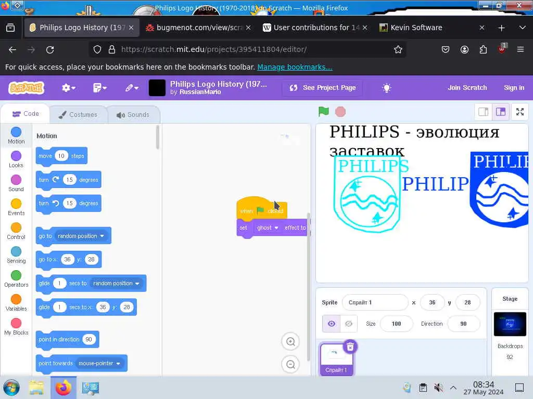The height and width of the screenshot is (399, 533).
Task: Select the Stage backdrop thumbnail
Action: [x=510, y=324]
